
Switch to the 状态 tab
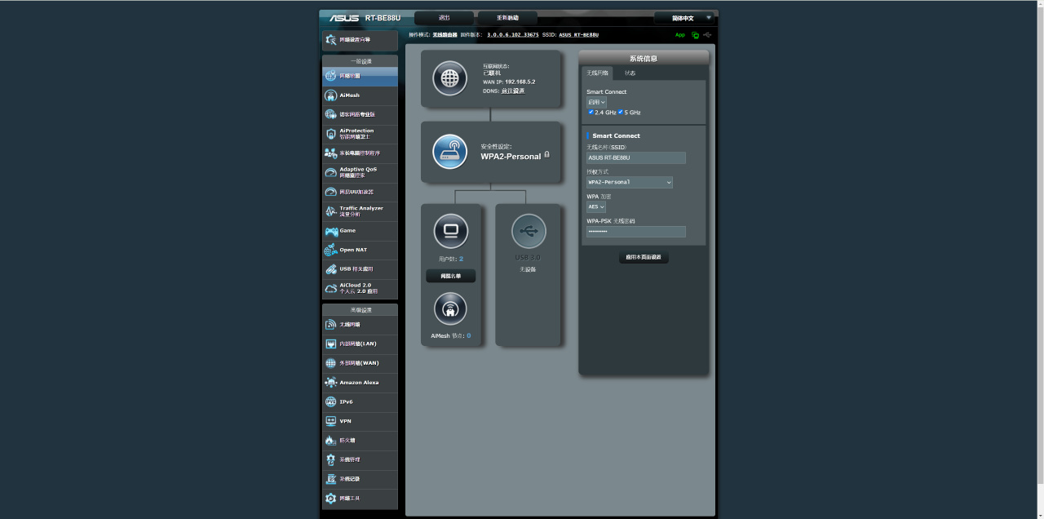(x=630, y=73)
